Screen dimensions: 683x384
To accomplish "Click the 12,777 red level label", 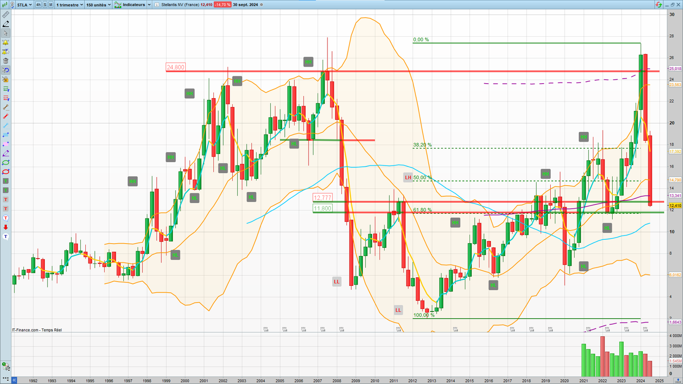I will tap(322, 197).
